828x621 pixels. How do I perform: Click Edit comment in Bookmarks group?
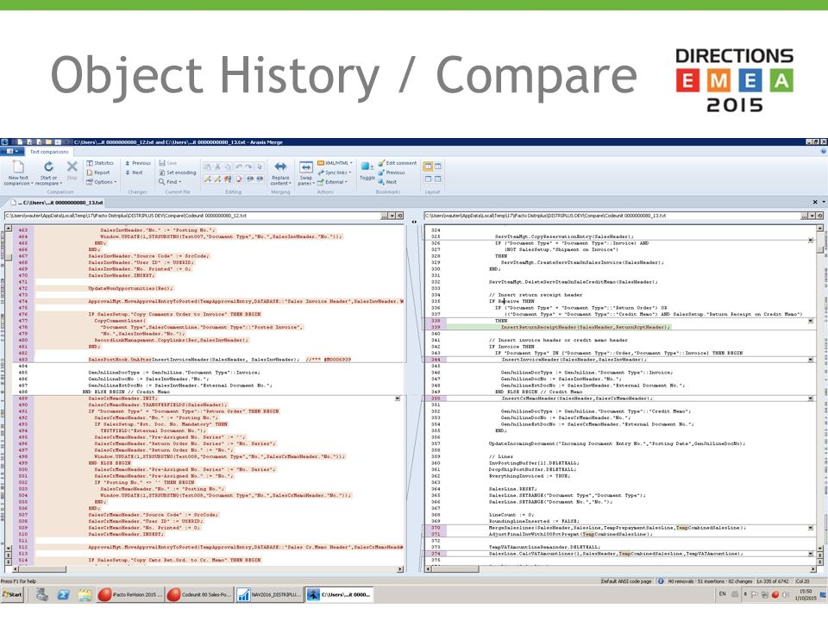pos(397,163)
